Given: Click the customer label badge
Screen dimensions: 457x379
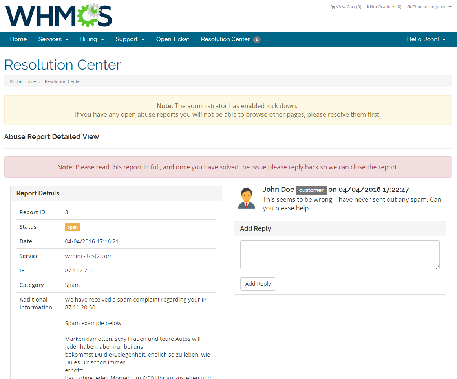Looking at the screenshot, I should [x=311, y=190].
